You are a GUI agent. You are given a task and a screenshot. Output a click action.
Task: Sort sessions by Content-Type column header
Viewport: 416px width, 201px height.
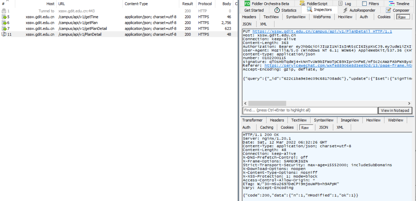click(136, 4)
